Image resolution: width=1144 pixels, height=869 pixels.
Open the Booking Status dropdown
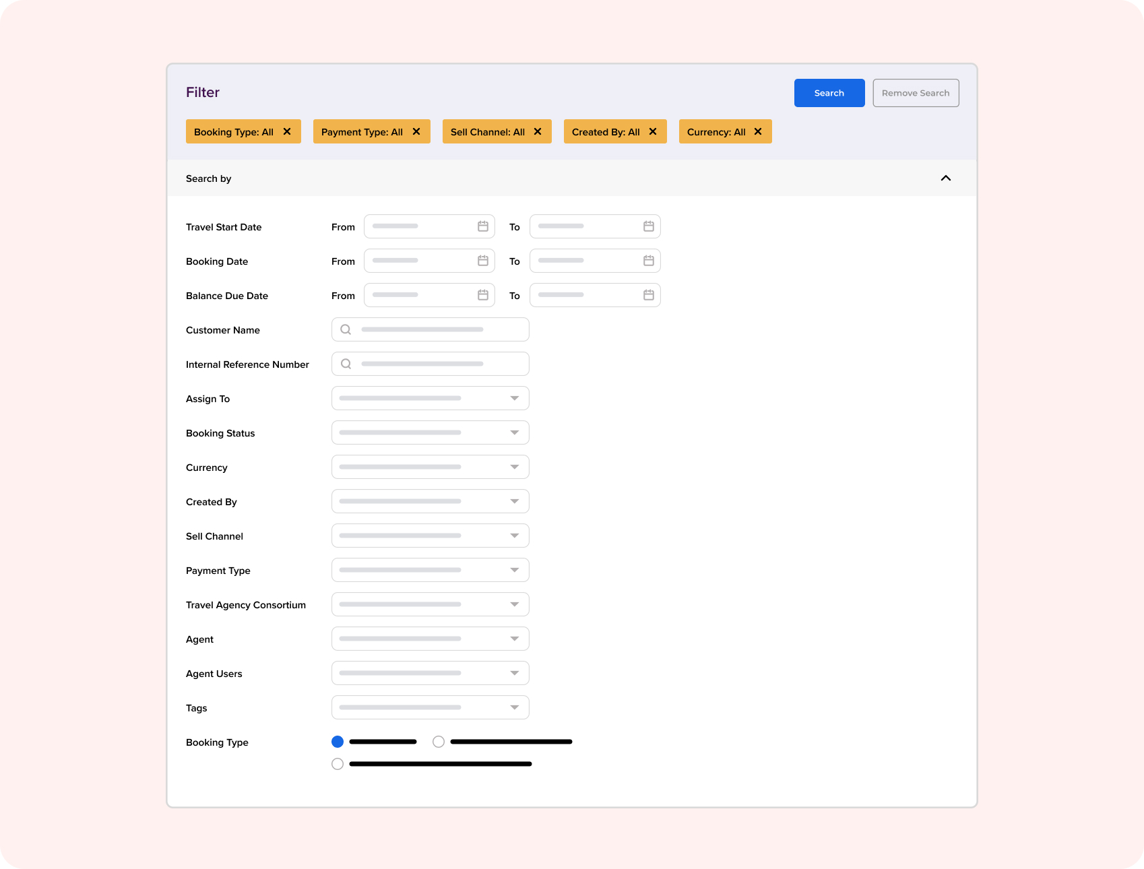(x=514, y=432)
